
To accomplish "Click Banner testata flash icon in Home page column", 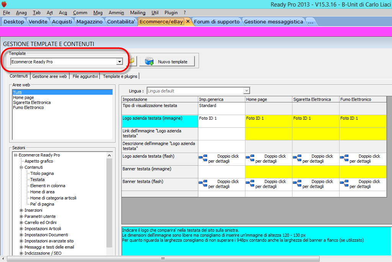I will pos(250,183).
